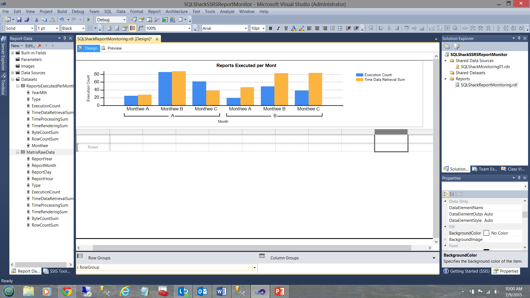Image resolution: width=530 pixels, height=298 pixels.
Task: Open Google Chrome from the taskbar
Action: pos(67,291)
